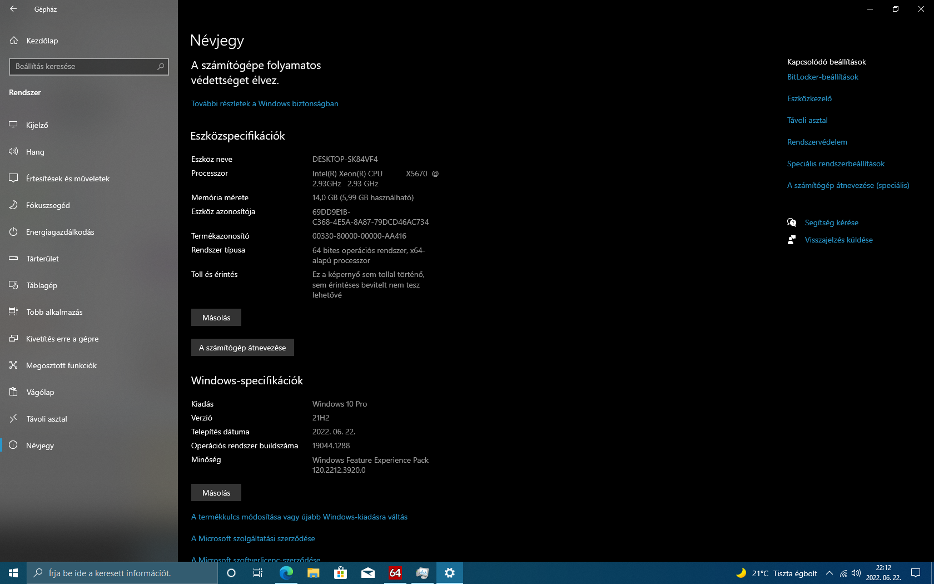Open Fókuszsegéd settings
Viewport: 934px width, 584px height.
[x=89, y=205]
